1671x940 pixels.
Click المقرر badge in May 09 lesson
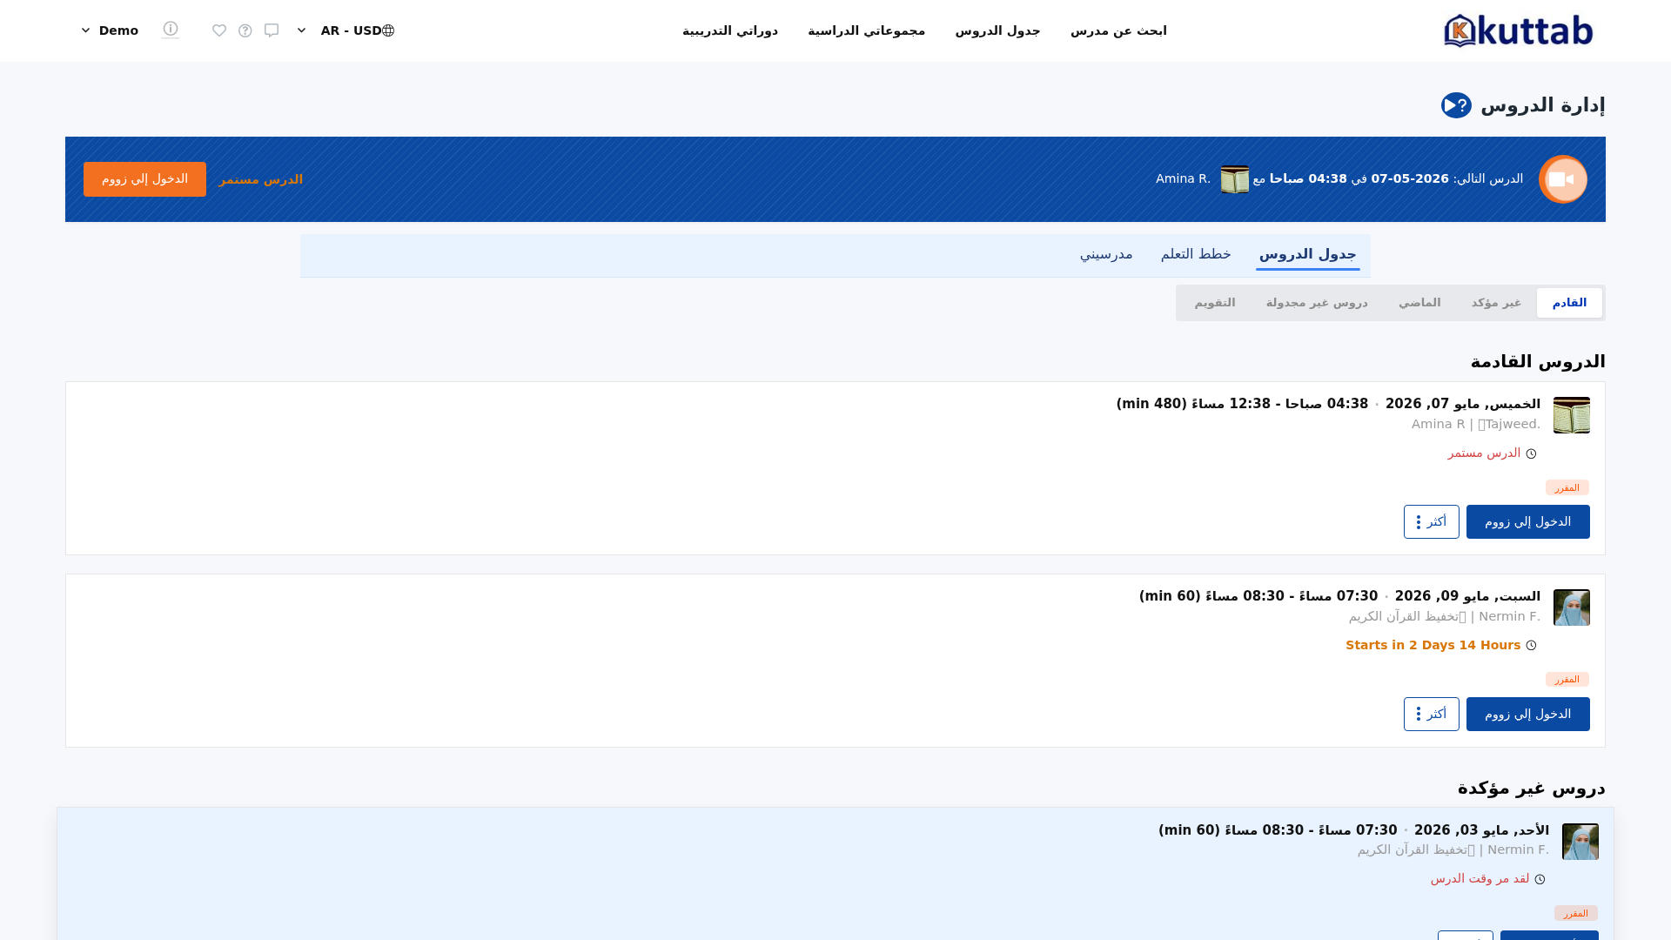click(x=1567, y=679)
